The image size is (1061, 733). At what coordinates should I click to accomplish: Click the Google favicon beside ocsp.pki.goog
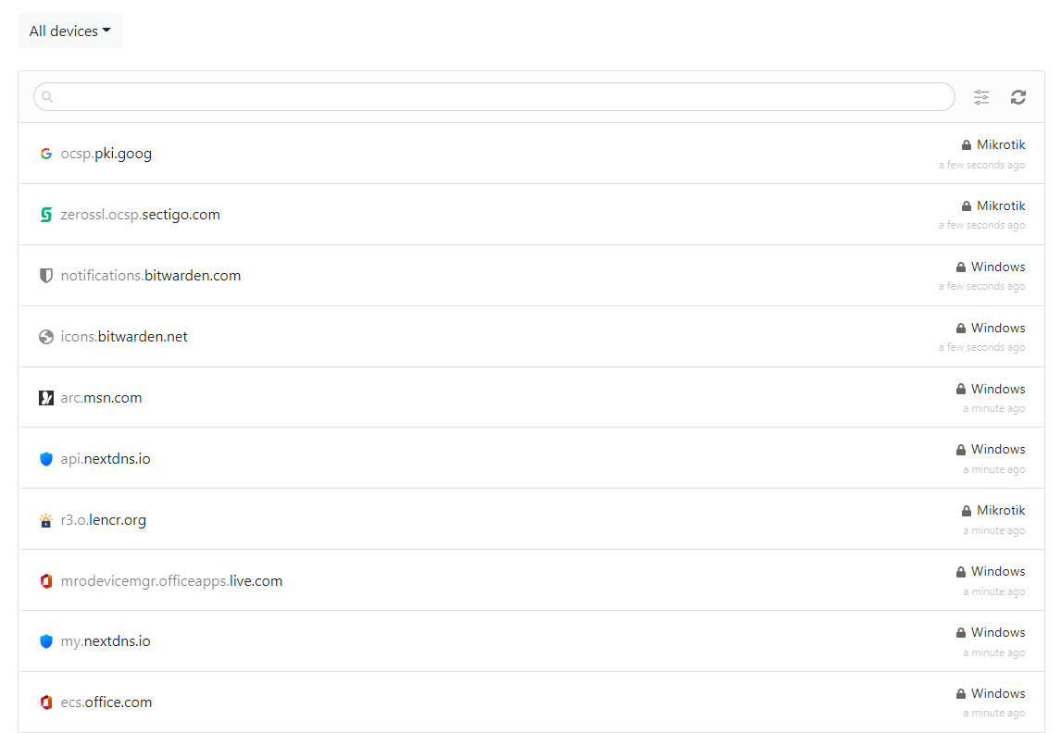coord(46,154)
